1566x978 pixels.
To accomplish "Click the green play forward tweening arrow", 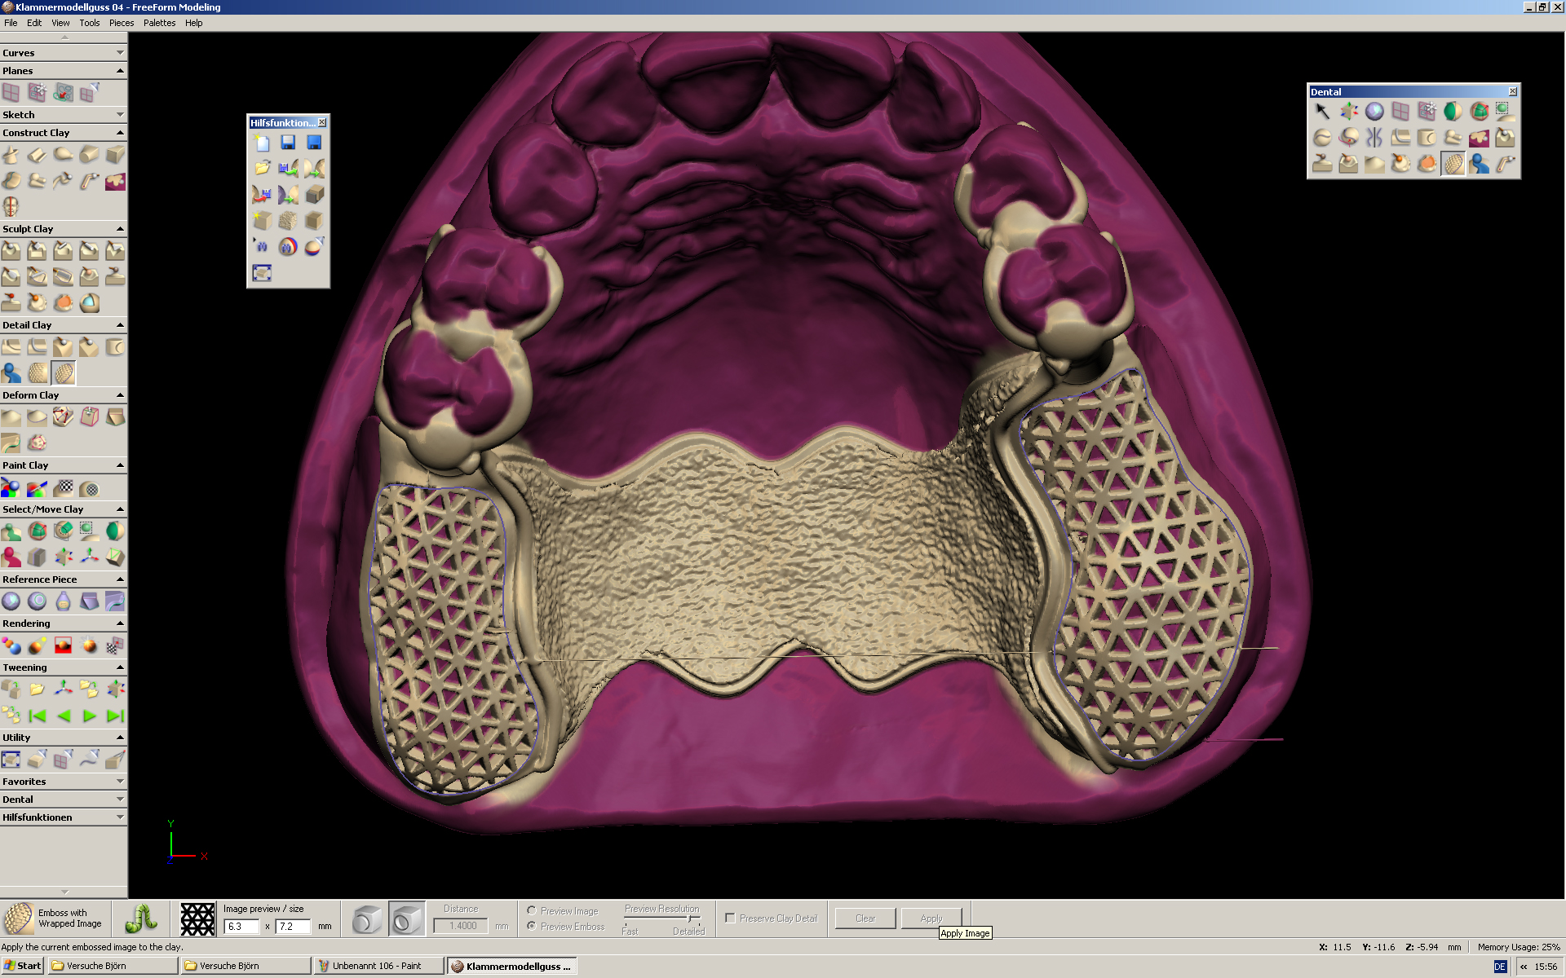I will (x=90, y=716).
